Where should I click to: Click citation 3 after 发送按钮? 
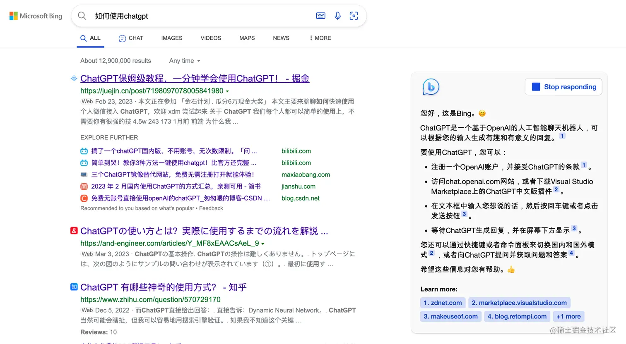coord(465,214)
